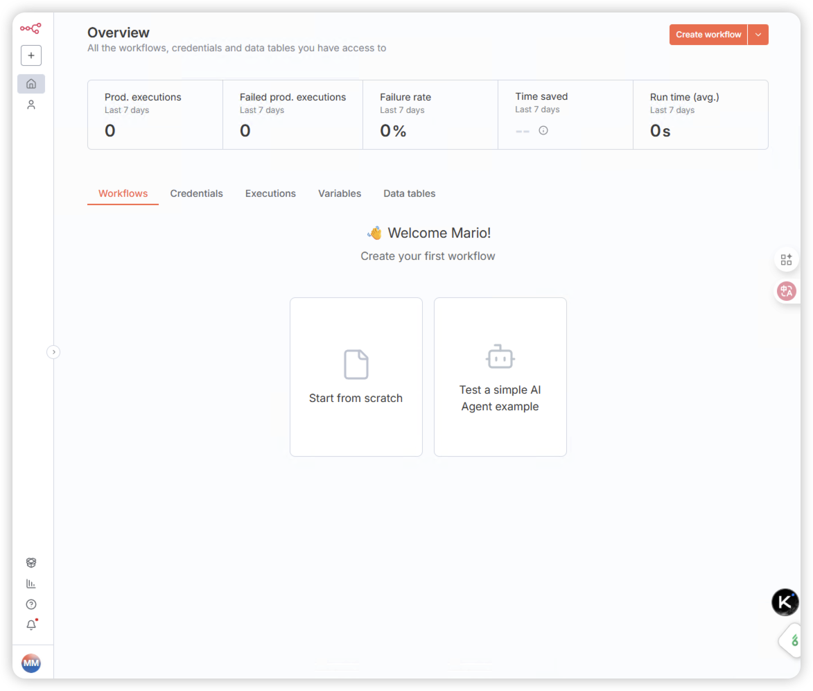
Task: Open the Time saved stat card
Action: click(x=566, y=114)
